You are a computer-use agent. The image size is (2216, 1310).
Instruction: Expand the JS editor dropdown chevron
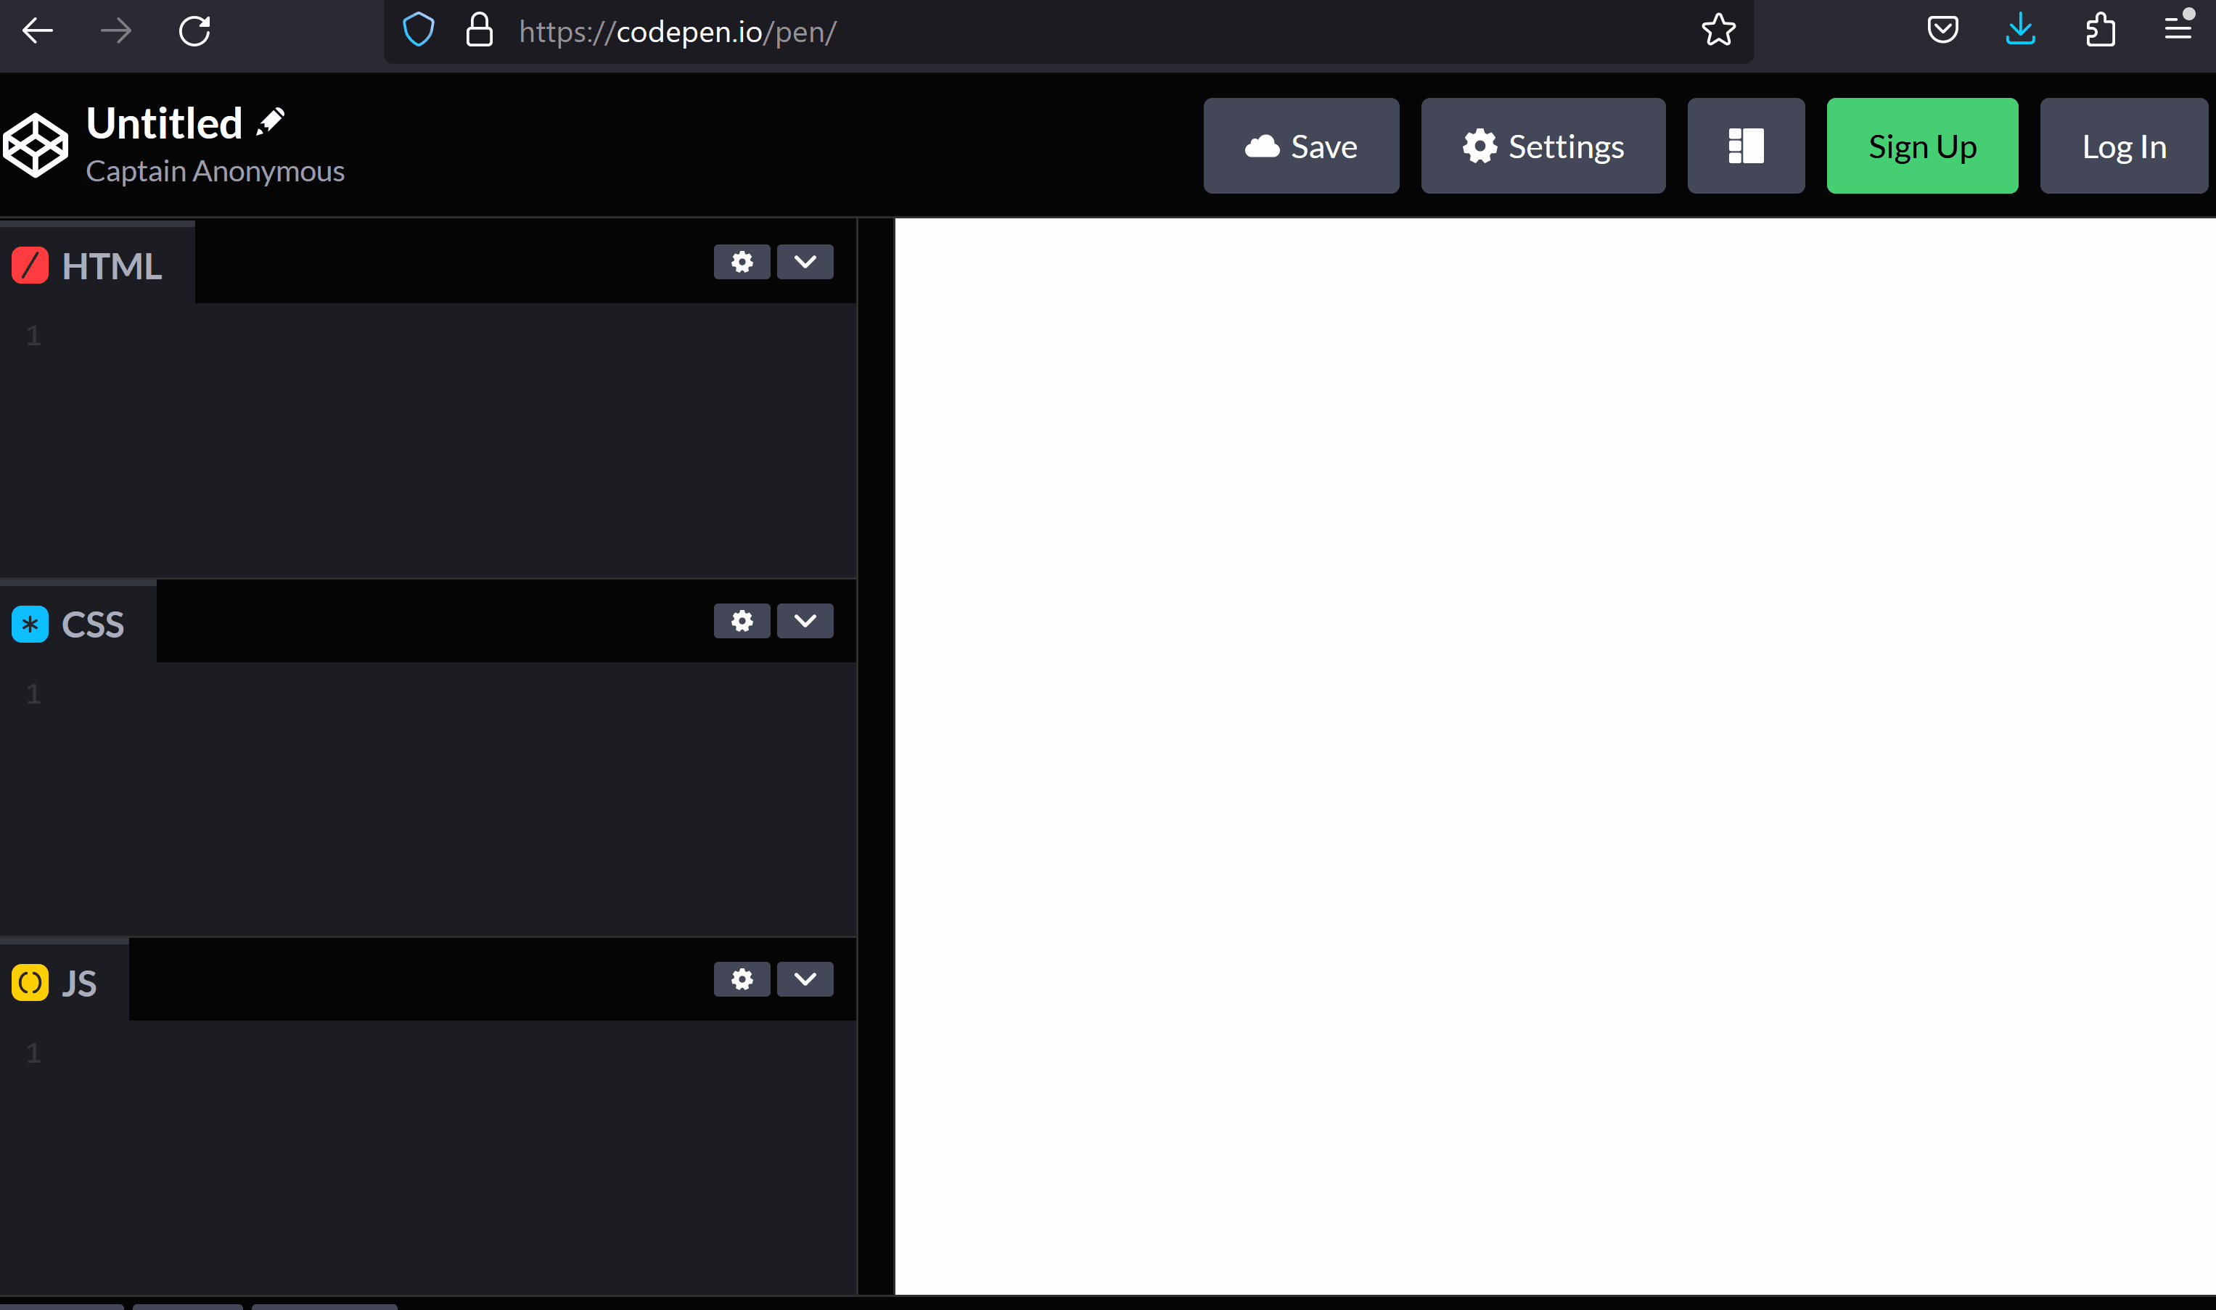(x=804, y=979)
